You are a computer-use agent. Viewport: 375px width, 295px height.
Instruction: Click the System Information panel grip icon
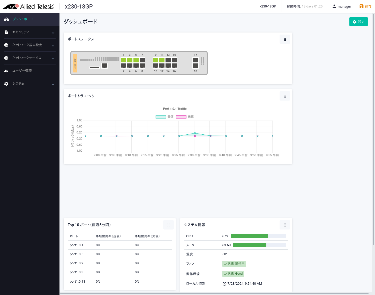point(285,225)
